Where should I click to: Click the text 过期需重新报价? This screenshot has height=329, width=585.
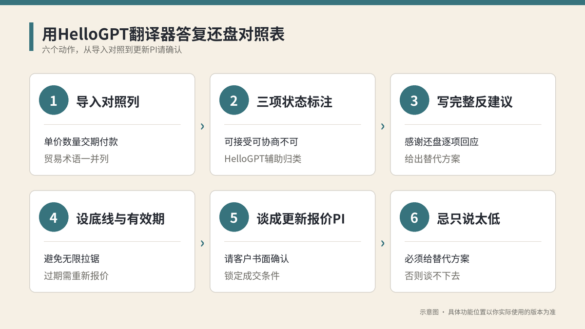76,276
